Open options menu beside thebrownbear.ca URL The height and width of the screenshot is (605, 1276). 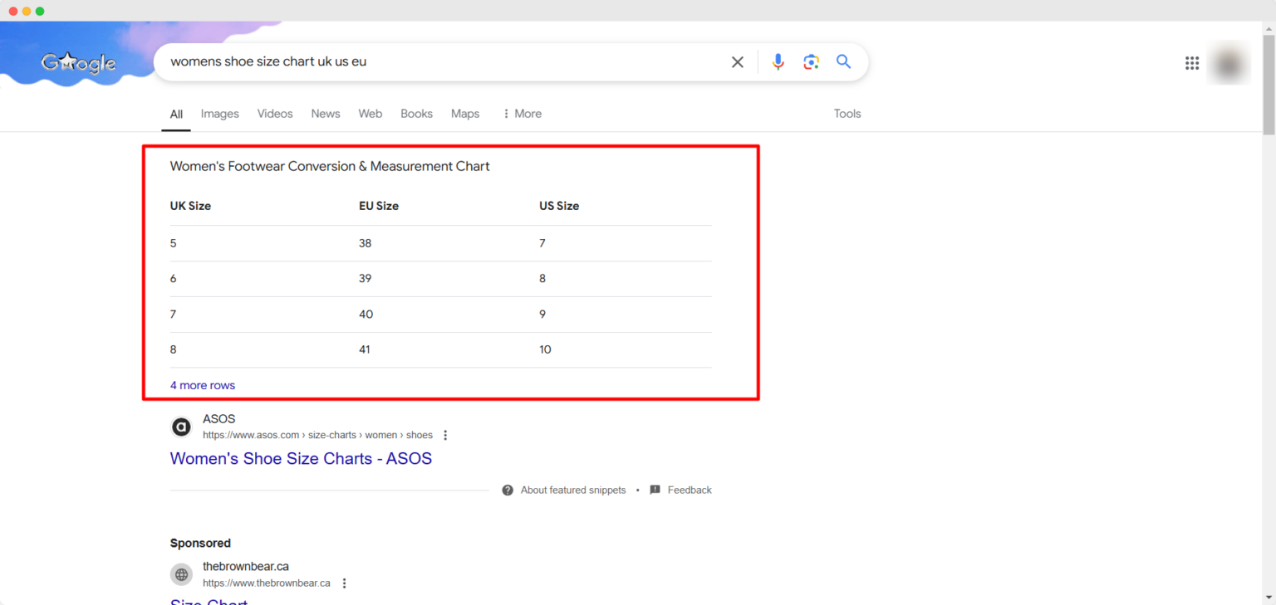tap(345, 583)
